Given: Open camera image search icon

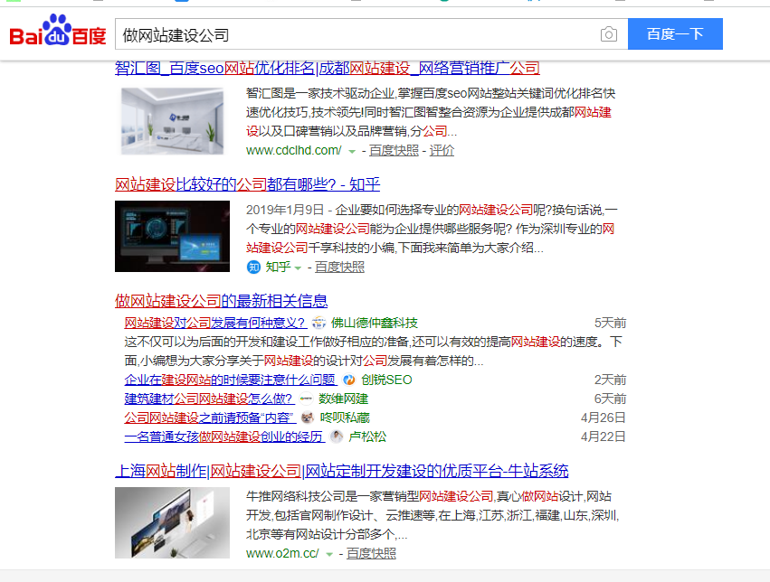Looking at the screenshot, I should pos(608,34).
